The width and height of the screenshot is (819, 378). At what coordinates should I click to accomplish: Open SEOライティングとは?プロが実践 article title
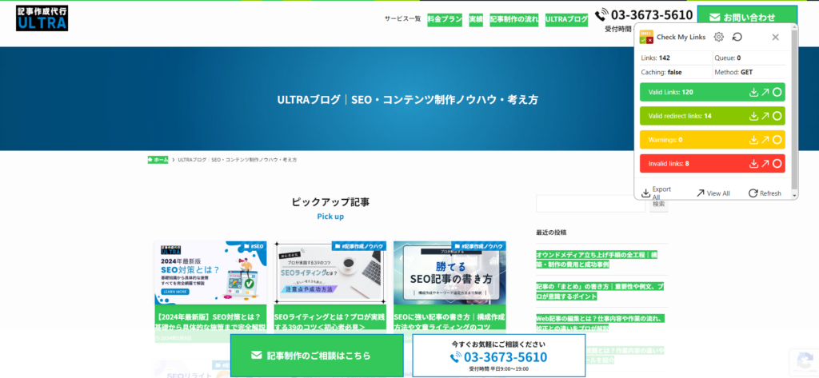pos(330,321)
